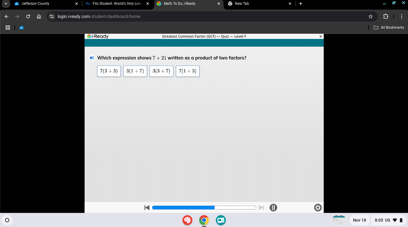Open apps grid in bookmarks bar
408x227 pixels.
point(8,28)
